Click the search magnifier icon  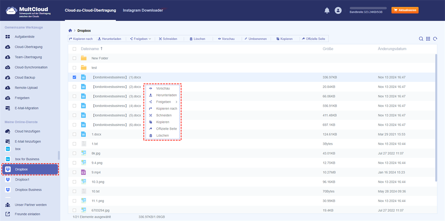pyautogui.click(x=421, y=39)
